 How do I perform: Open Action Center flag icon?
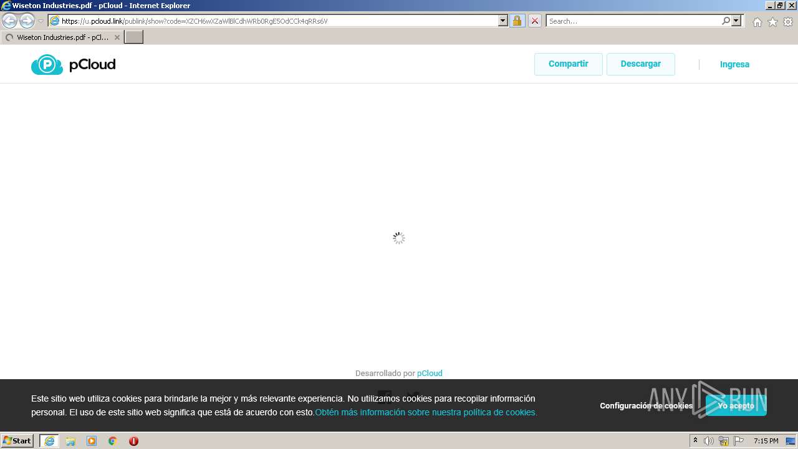739,441
